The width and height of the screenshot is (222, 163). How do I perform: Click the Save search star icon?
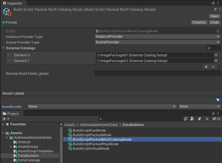207,119
